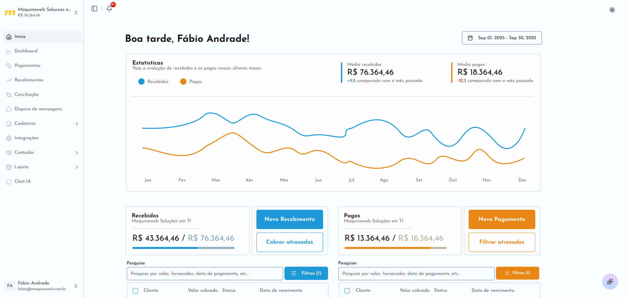Image resolution: width=627 pixels, height=298 pixels.
Task: Click the Filtrar atrasados button
Action: coord(502,242)
